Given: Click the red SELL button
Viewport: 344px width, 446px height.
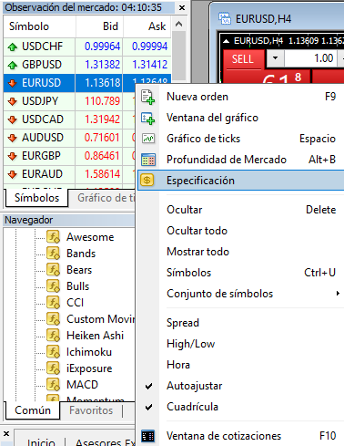Looking at the screenshot, I should click(x=243, y=59).
